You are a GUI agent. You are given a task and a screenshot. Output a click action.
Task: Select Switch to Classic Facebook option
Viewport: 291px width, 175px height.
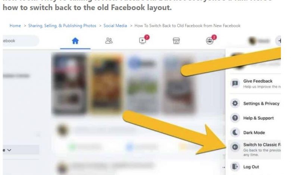pyautogui.click(x=254, y=149)
